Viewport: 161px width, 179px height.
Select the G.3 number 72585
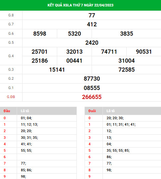click(x=127, y=70)
